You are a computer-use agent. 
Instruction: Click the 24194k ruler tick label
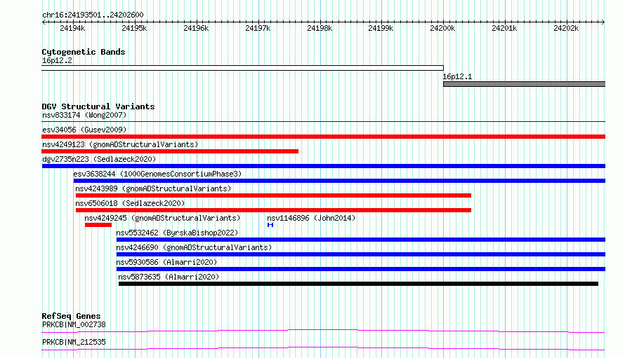[72, 28]
